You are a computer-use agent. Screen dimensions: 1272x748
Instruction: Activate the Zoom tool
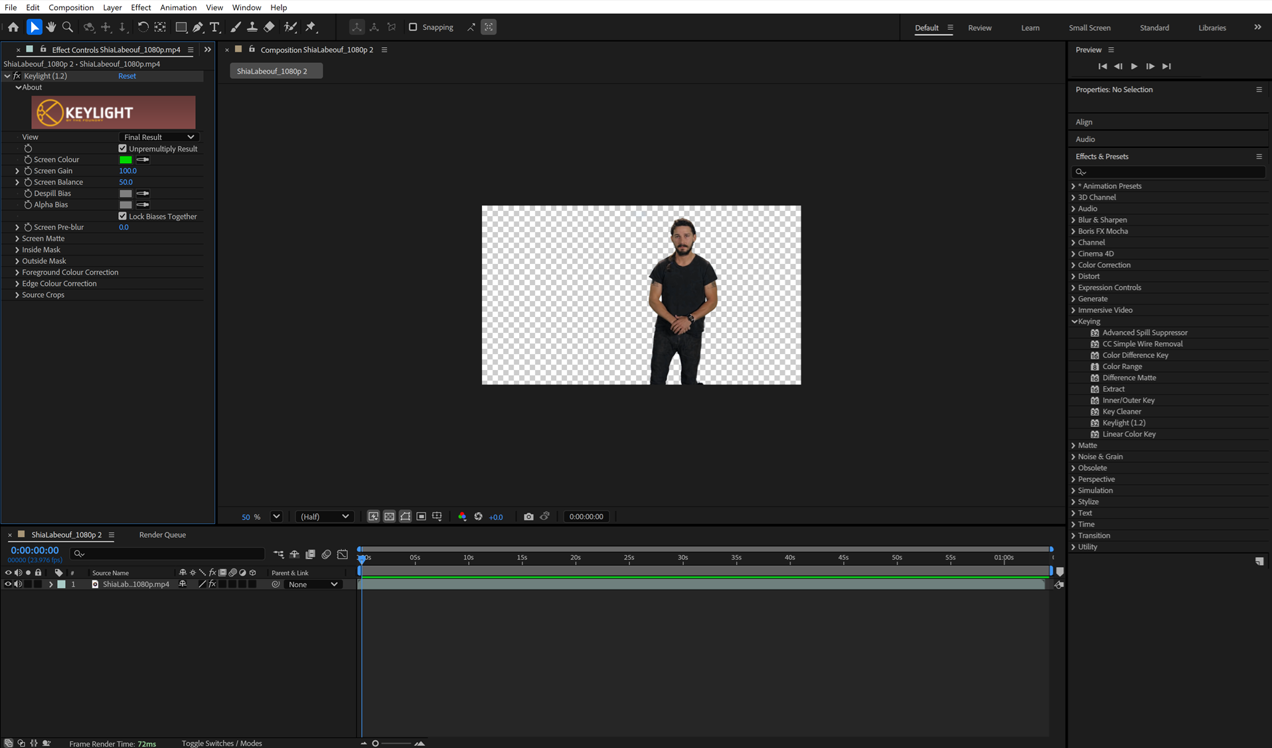(67, 27)
